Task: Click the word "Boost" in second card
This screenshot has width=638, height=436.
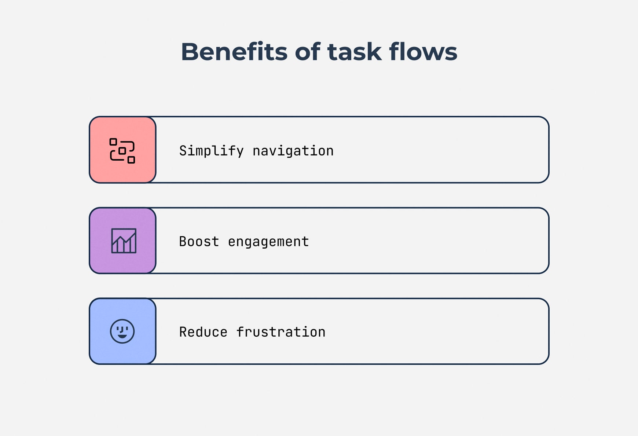Action: 199,241
